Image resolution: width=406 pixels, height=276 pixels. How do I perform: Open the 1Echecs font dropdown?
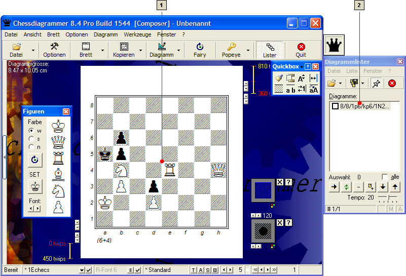(82, 270)
